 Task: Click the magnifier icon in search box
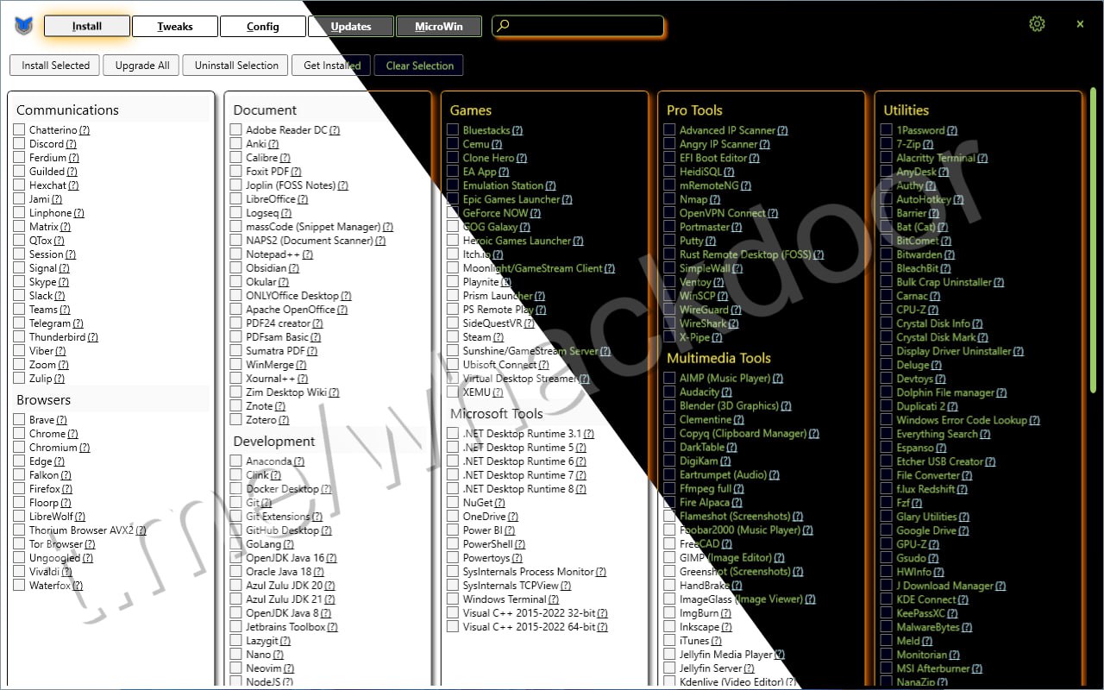pyautogui.click(x=504, y=26)
